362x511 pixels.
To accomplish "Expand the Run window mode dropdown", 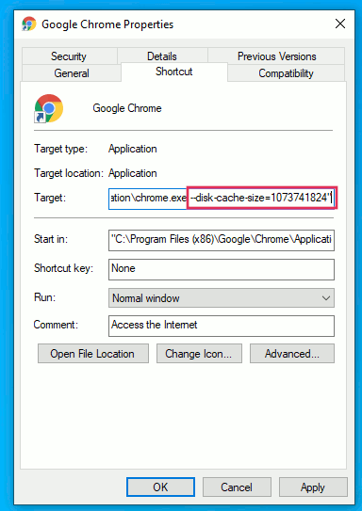I will click(222, 298).
